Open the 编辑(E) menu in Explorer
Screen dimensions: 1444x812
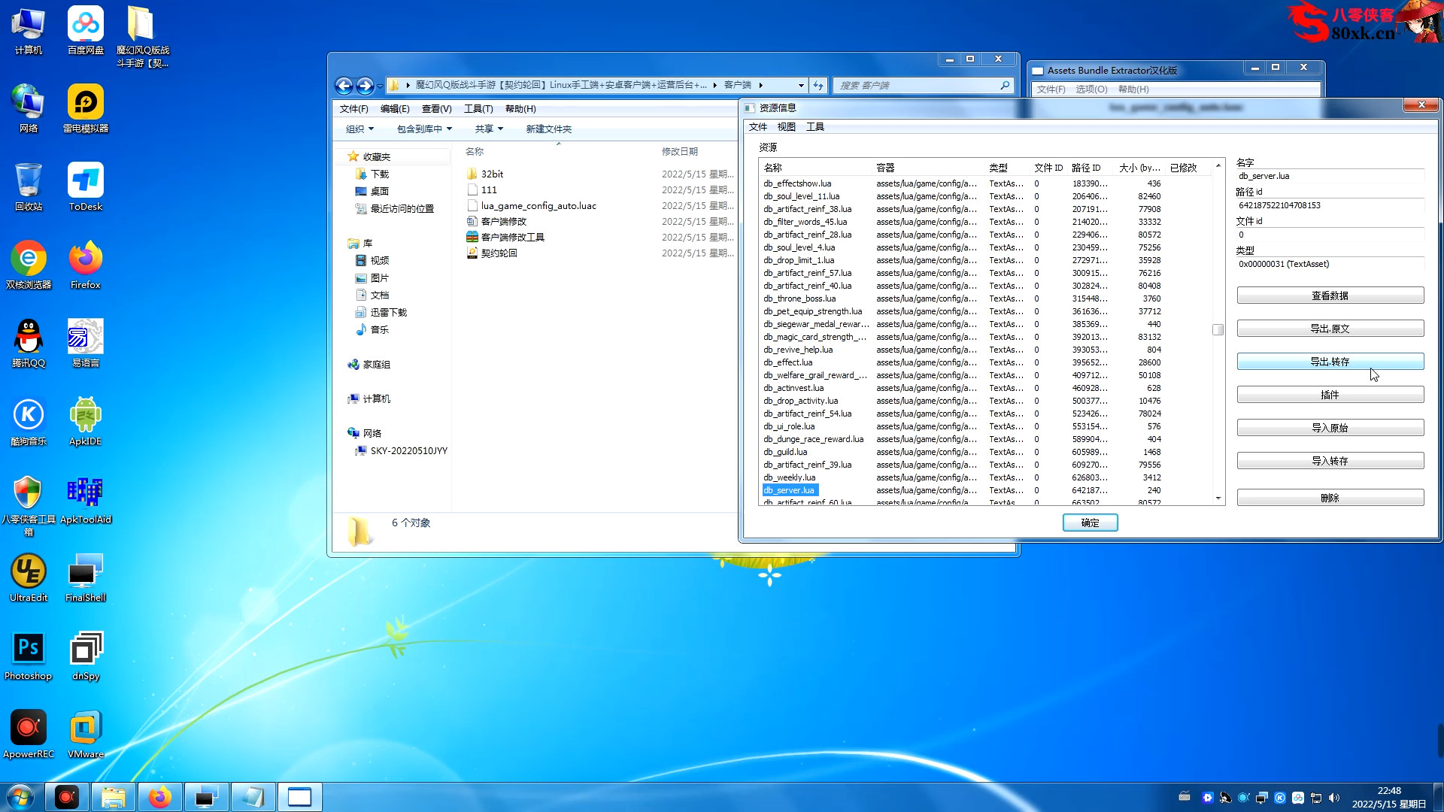(395, 109)
